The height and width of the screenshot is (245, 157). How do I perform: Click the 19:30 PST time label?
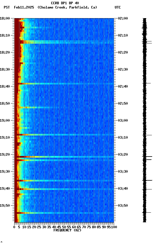click(5, 172)
